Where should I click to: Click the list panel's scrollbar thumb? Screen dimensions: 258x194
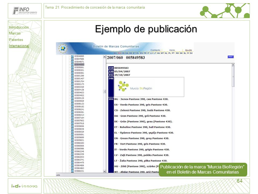tap(105, 91)
